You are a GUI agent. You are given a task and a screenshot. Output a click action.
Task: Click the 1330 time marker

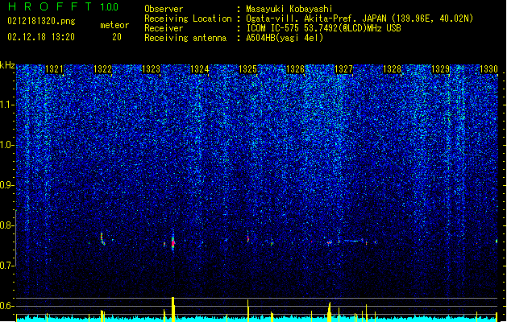[x=488, y=69]
